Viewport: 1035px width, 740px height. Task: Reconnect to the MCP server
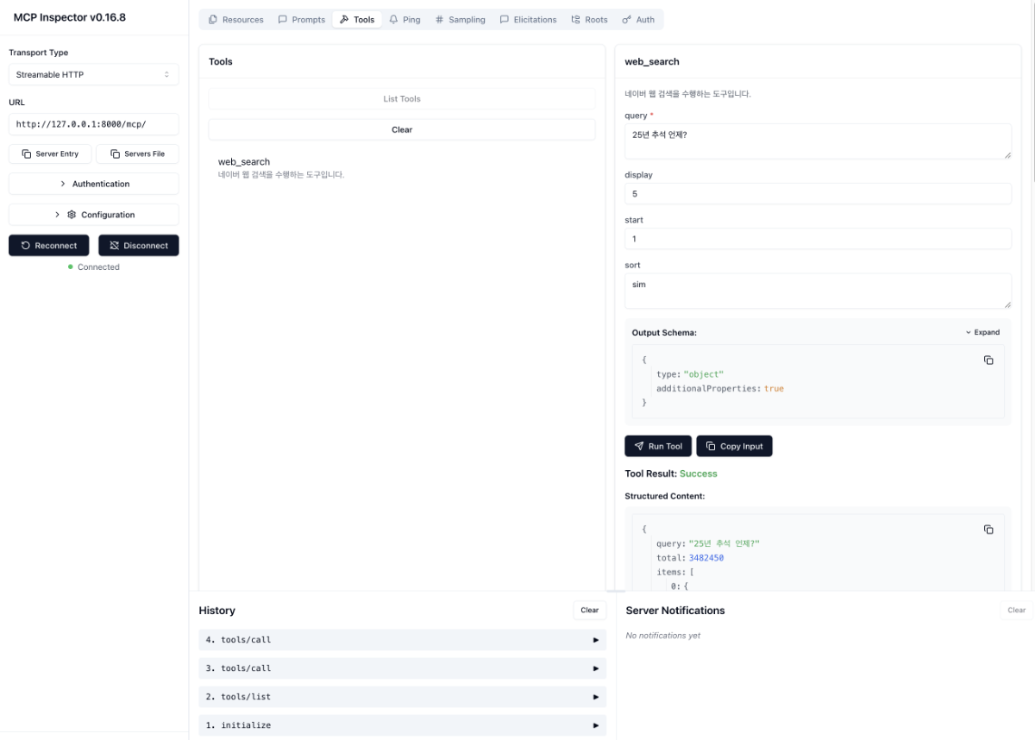[50, 246]
